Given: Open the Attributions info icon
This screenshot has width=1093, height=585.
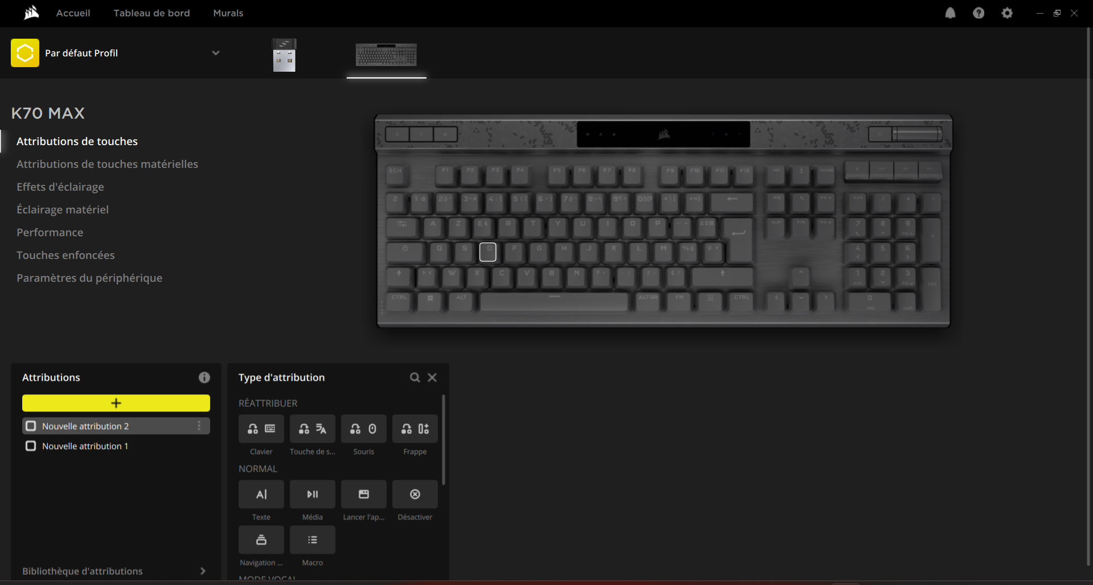Looking at the screenshot, I should pos(204,377).
